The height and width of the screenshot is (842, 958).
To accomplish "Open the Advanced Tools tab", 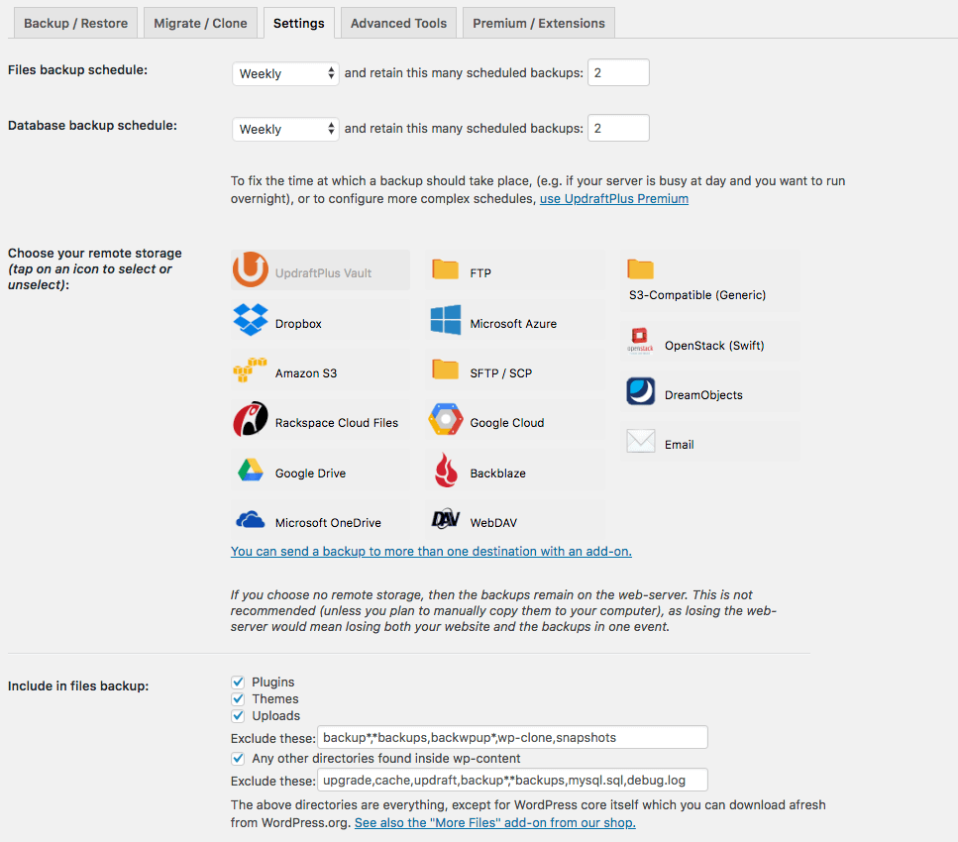I will pos(398,23).
